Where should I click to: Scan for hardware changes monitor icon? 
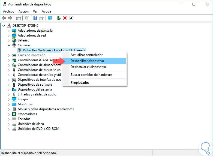(50, 18)
